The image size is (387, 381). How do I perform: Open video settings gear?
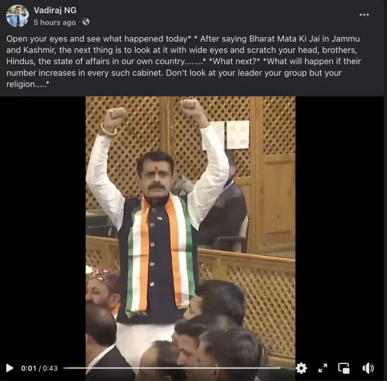(x=301, y=368)
